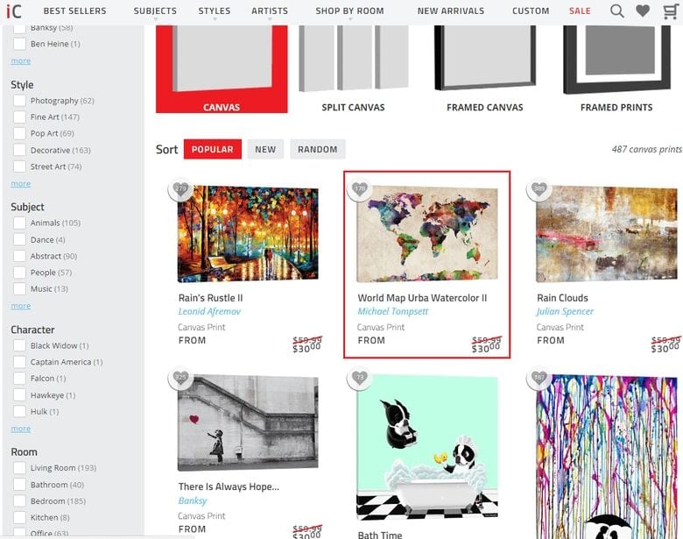Open favorites heart icon in header
The width and height of the screenshot is (683, 539).
point(643,11)
